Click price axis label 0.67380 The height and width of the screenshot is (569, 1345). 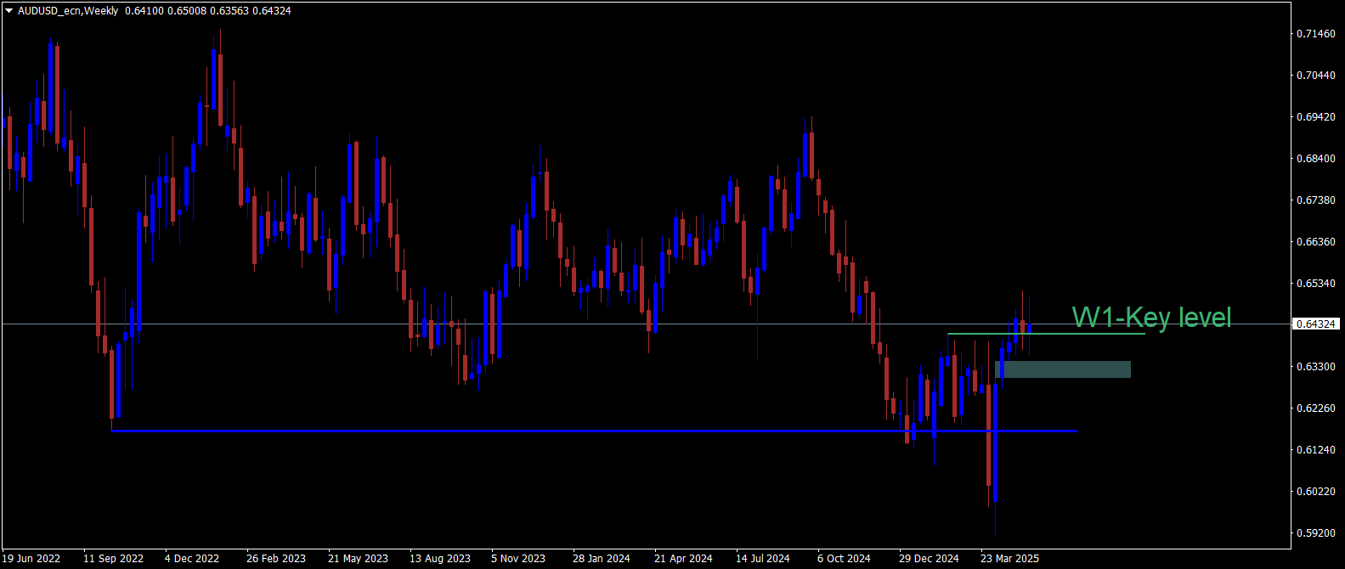click(x=1315, y=200)
